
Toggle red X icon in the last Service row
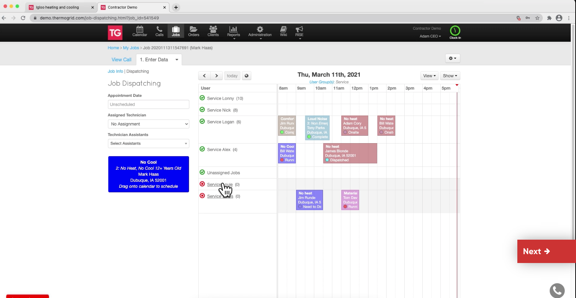pos(202,195)
